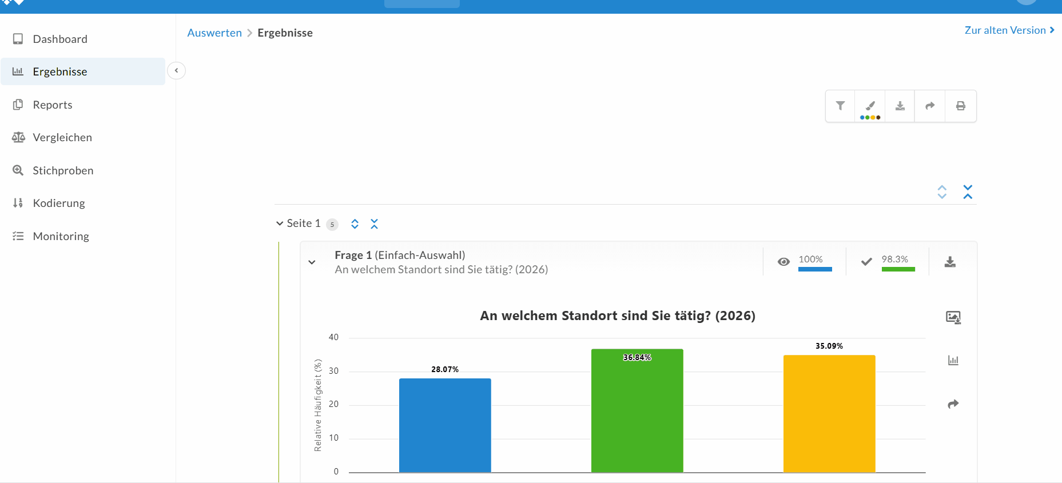
Task: Share the Frage 1 chart
Action: click(x=953, y=404)
